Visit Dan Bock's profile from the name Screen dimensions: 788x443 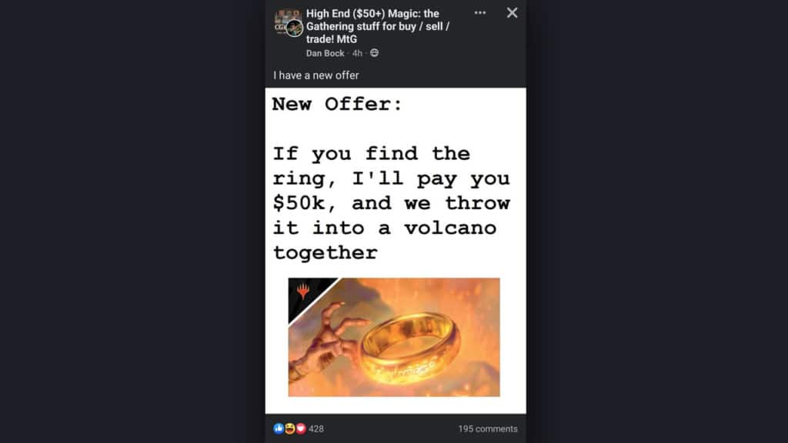pyautogui.click(x=326, y=53)
